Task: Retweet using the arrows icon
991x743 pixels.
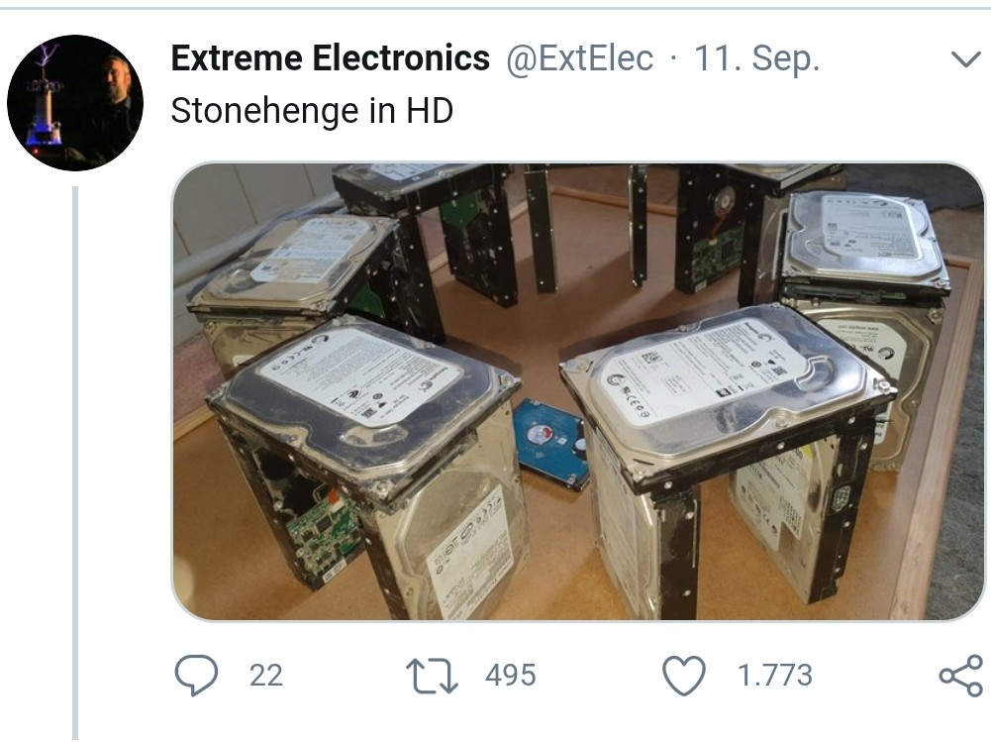Action: 432,676
